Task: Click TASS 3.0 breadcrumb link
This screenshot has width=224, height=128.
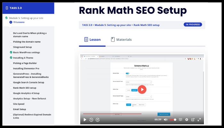Action: point(87,25)
